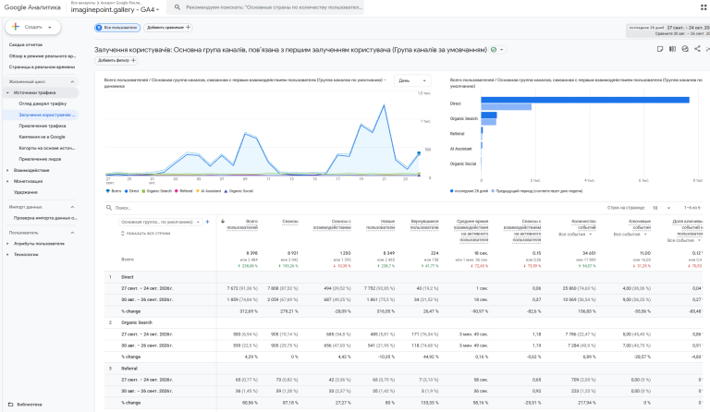Collapse the Жизненный цикл section

[72, 81]
